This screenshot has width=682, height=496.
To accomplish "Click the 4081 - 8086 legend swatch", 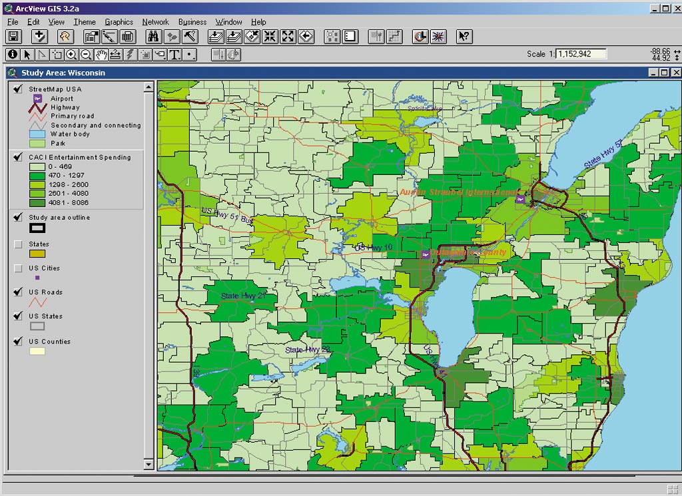I will point(37,202).
